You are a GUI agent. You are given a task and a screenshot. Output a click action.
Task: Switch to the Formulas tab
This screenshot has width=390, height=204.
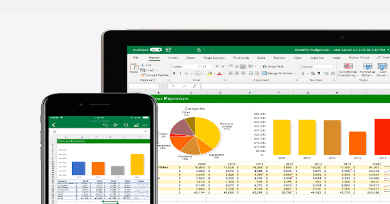241,57
